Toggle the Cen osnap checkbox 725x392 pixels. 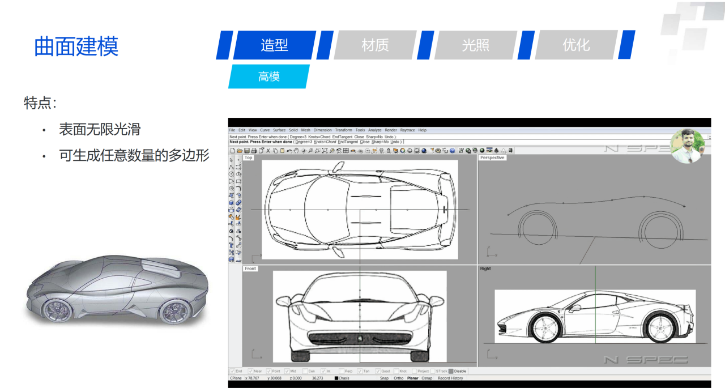tap(304, 371)
